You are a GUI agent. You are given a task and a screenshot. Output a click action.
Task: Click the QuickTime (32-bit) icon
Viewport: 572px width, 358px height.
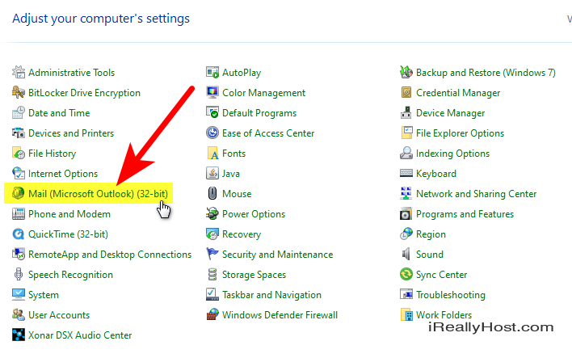point(18,234)
